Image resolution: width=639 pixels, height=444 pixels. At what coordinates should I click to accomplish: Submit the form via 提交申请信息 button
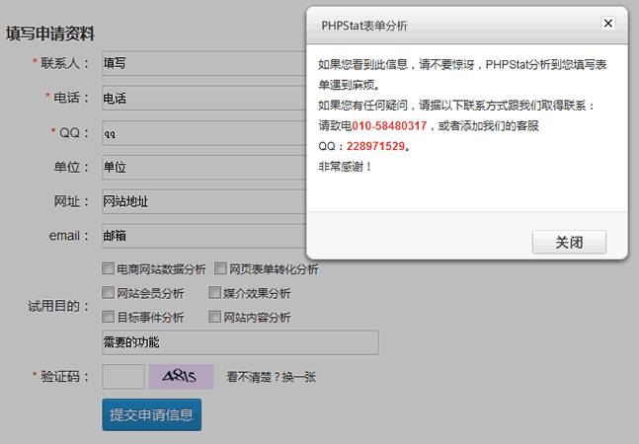point(151,414)
